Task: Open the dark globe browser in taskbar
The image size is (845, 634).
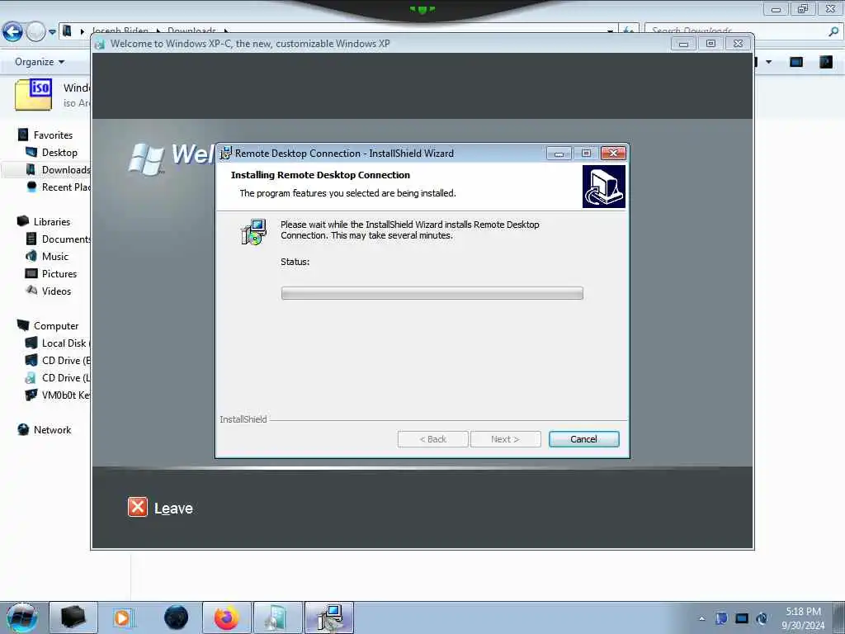Action: pyautogui.click(x=177, y=617)
